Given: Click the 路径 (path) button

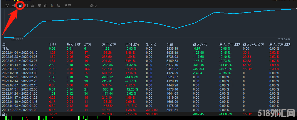Looking at the screenshot, I should click(x=93, y=6).
